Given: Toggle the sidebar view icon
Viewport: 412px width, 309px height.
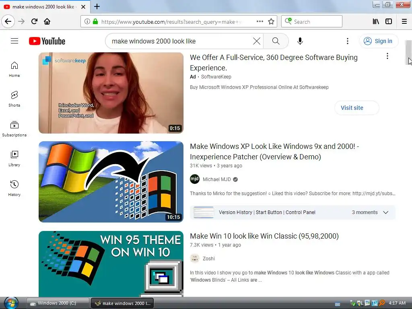Looking at the screenshot, I should coord(389,22).
